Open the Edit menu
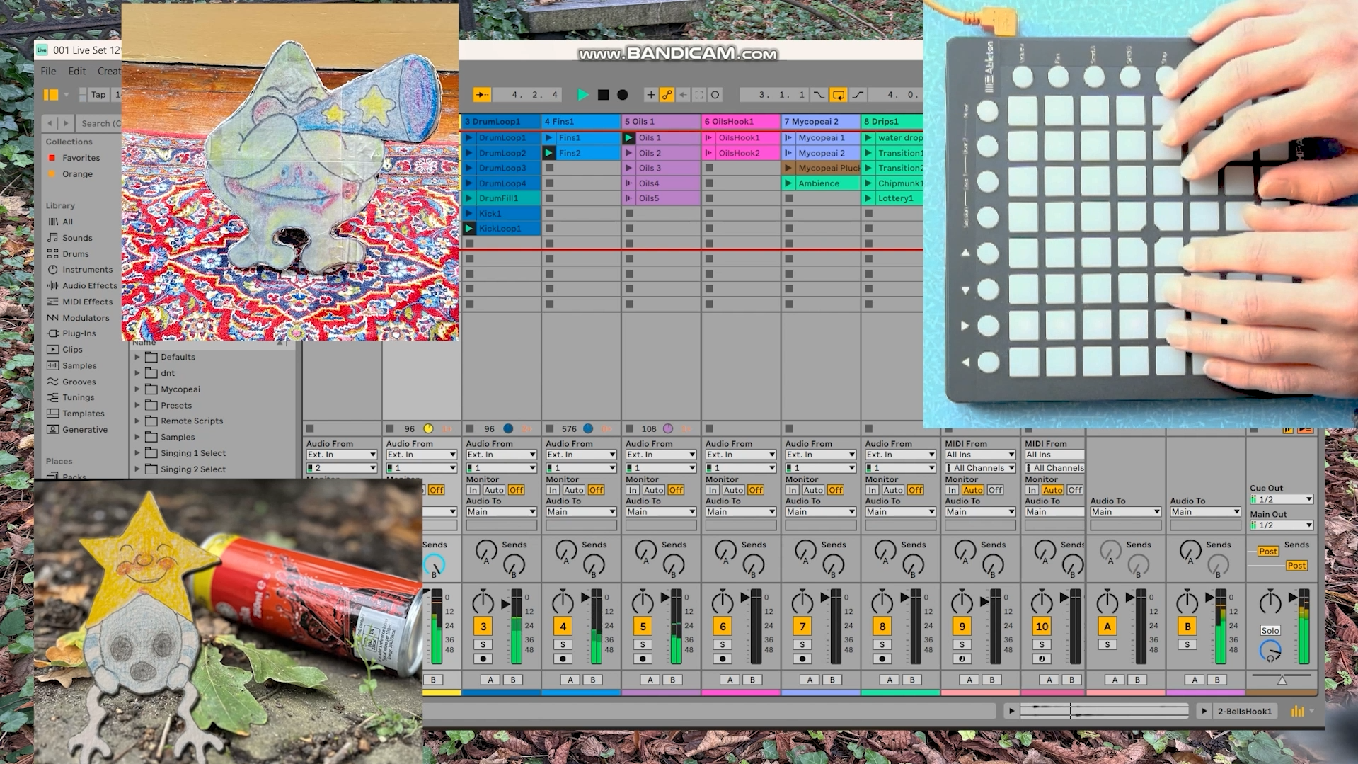Screen dimensions: 1358x764 click(x=76, y=72)
